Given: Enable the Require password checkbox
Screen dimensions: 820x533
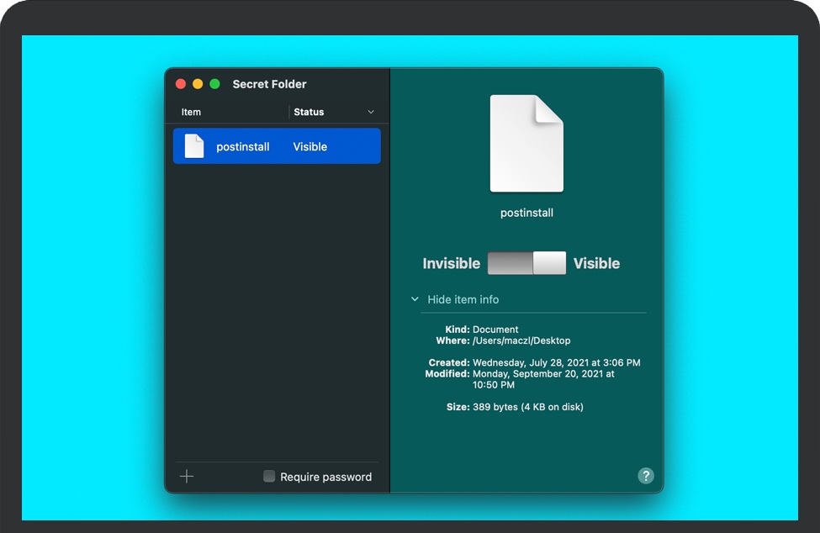Looking at the screenshot, I should [x=269, y=476].
